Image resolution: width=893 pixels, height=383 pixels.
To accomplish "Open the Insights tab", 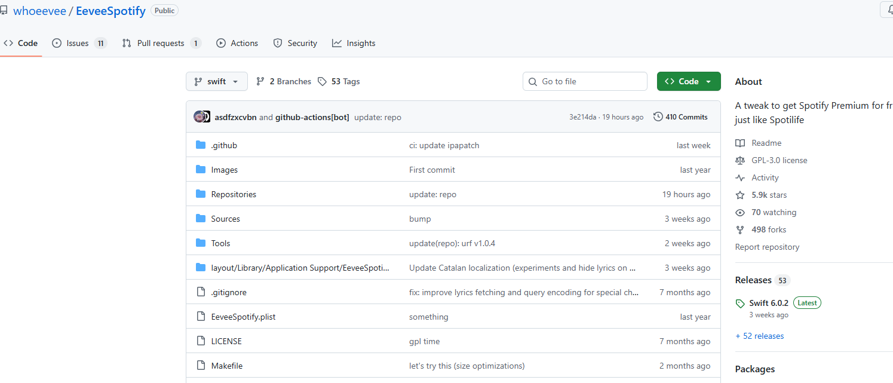I will (x=354, y=43).
